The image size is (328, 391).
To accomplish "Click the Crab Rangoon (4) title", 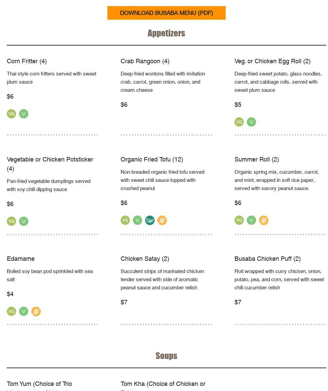I will (x=145, y=61).
